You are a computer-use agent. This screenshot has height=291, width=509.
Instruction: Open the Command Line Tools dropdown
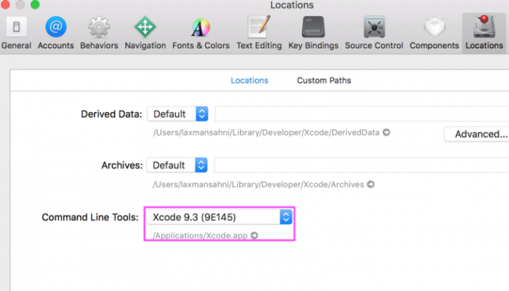219,217
